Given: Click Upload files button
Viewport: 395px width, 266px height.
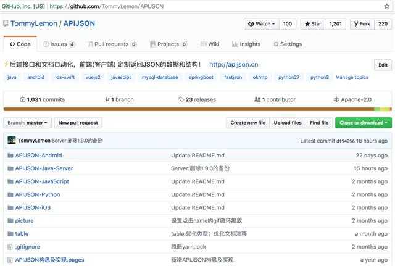Looking at the screenshot, I should 288,123.
